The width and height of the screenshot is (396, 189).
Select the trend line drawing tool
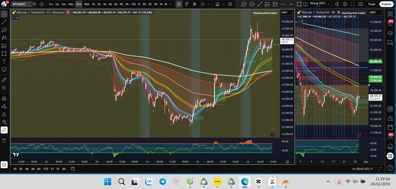tap(4, 22)
